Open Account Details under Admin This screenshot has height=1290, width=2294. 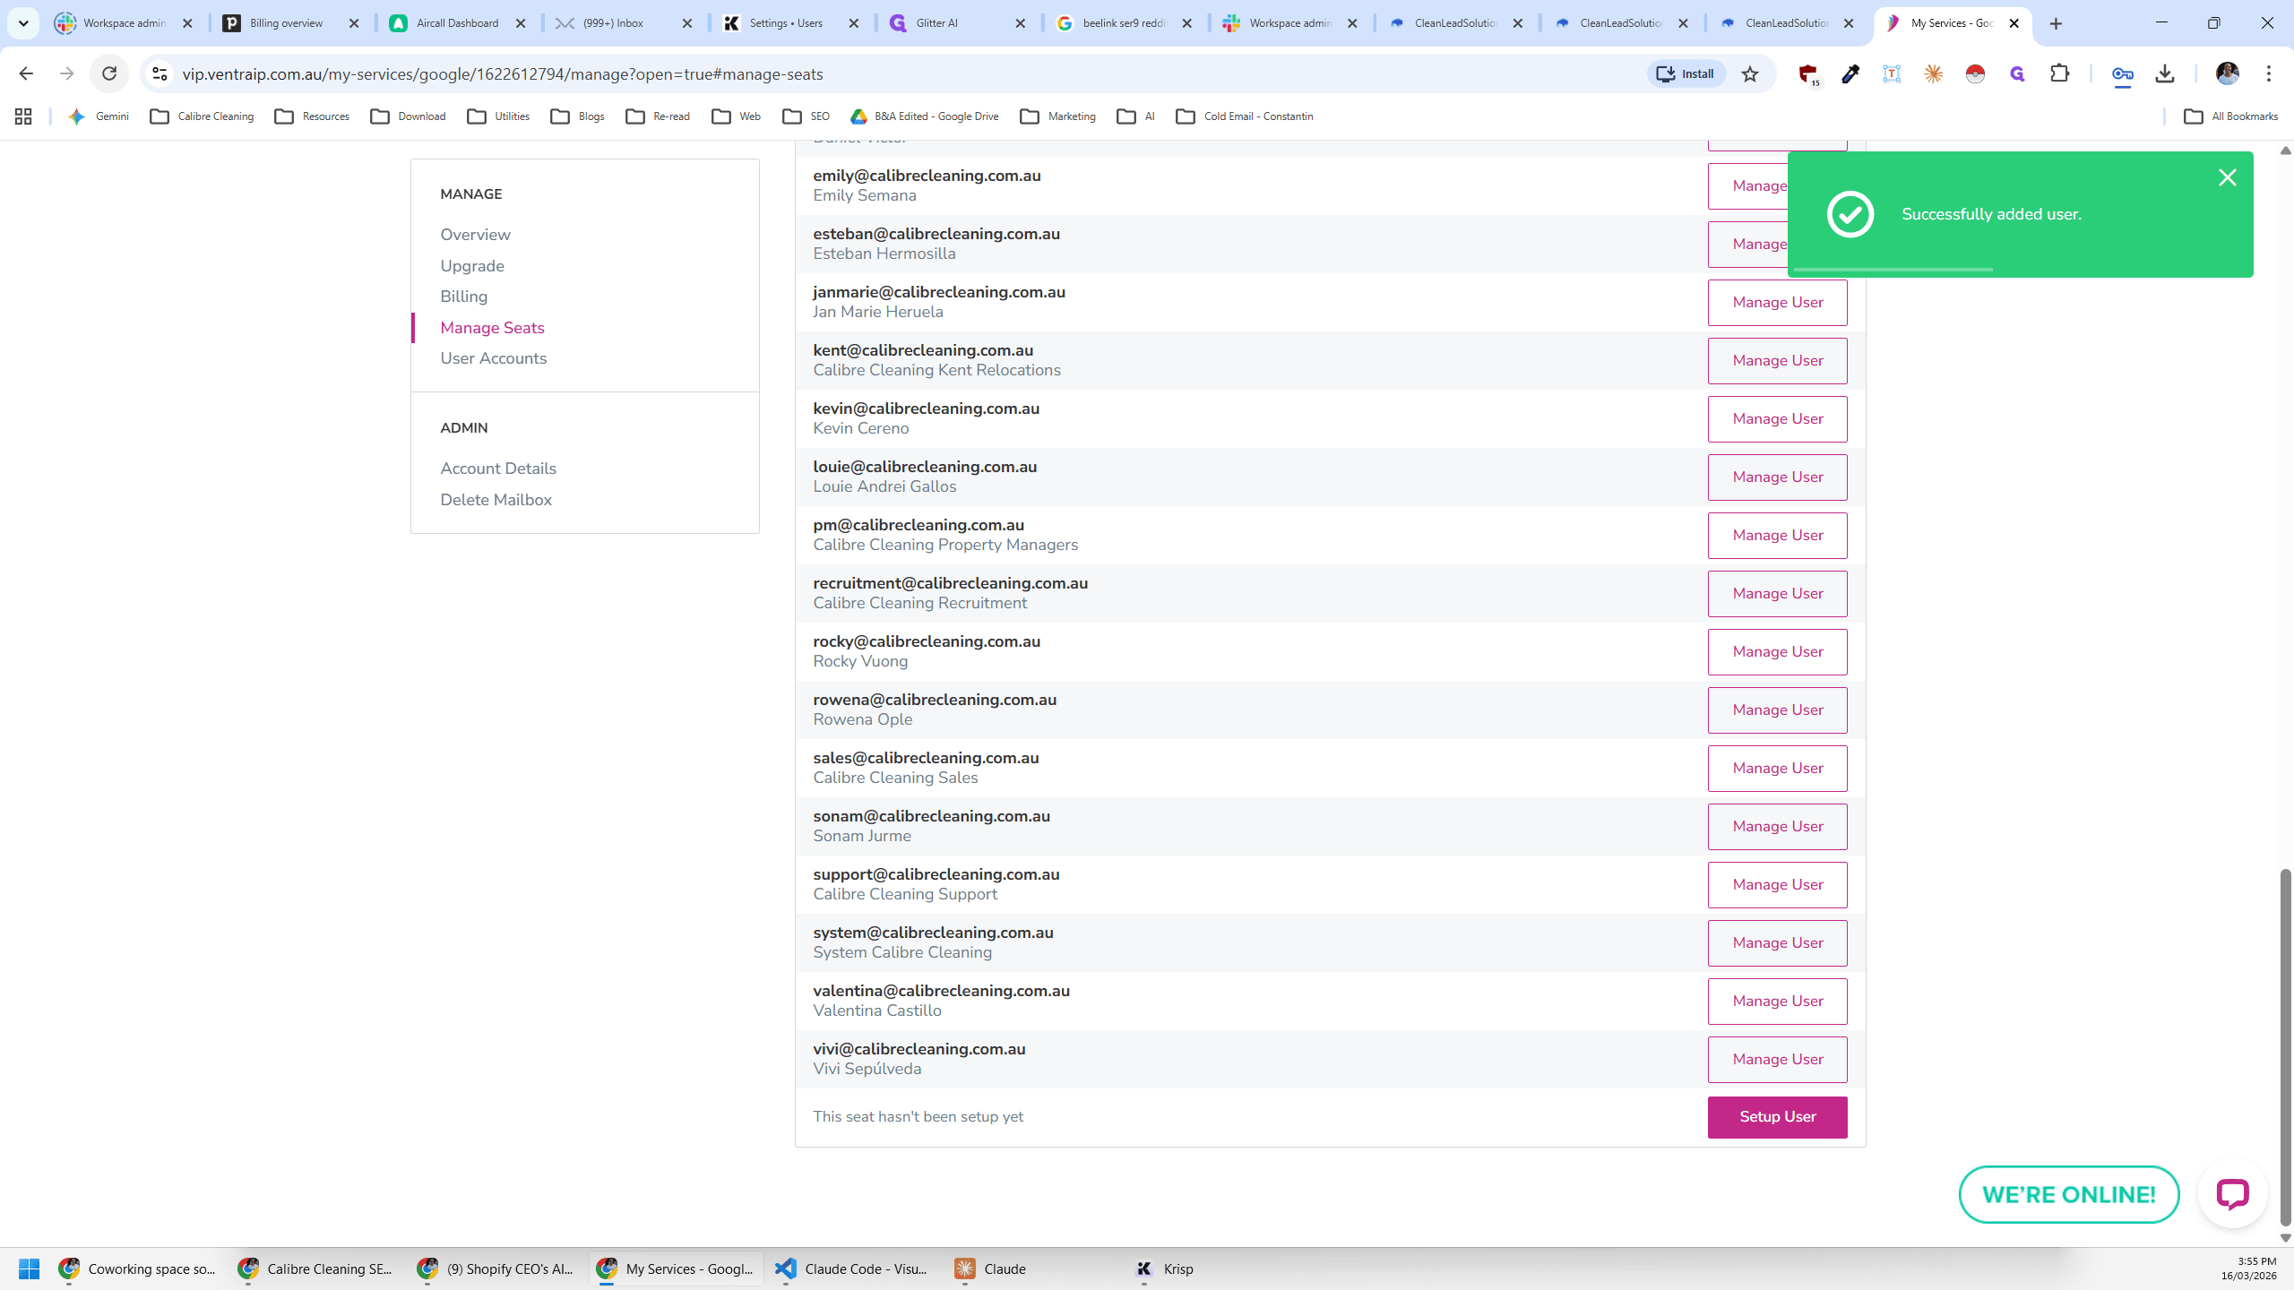pos(498,469)
